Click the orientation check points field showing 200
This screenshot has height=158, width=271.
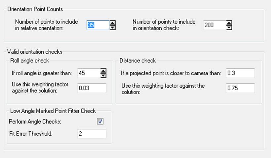pyautogui.click(x=214, y=25)
